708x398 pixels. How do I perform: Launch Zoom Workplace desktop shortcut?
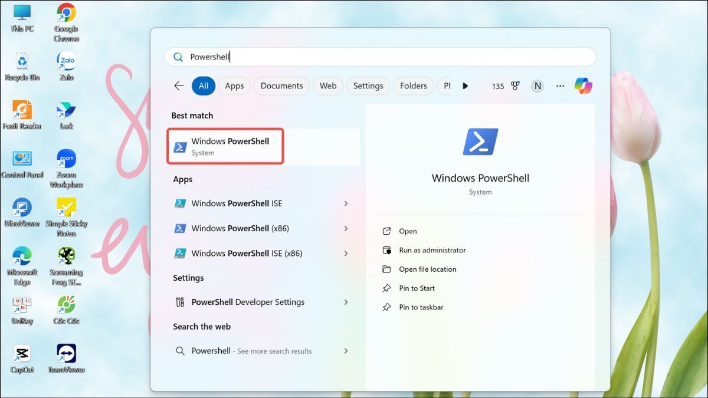click(66, 169)
